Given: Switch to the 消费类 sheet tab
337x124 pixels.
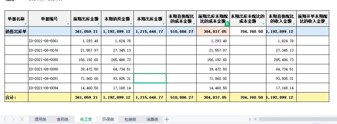Looking at the screenshot, I should pos(152,119).
